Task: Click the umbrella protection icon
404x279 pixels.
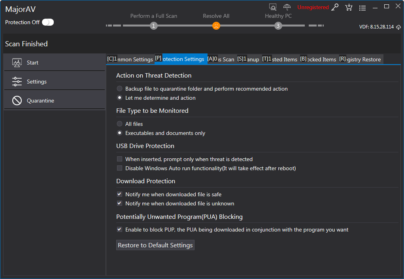Action: (287, 7)
